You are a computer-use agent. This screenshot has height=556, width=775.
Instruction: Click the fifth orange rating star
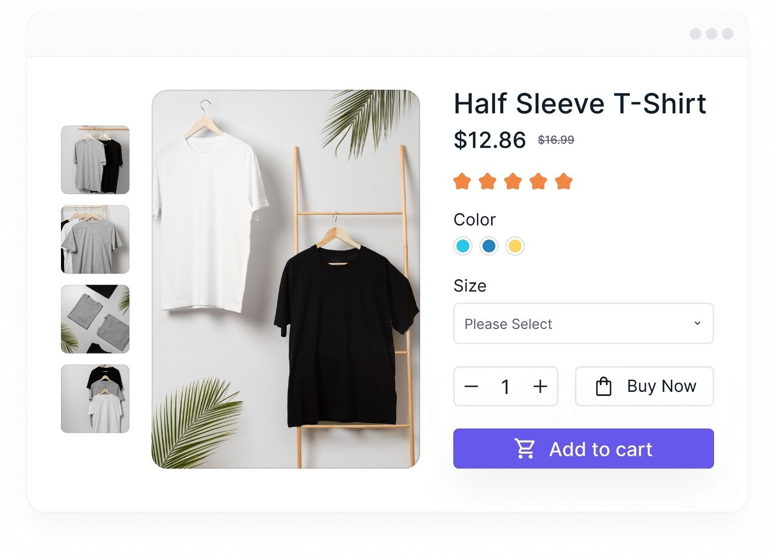564,181
